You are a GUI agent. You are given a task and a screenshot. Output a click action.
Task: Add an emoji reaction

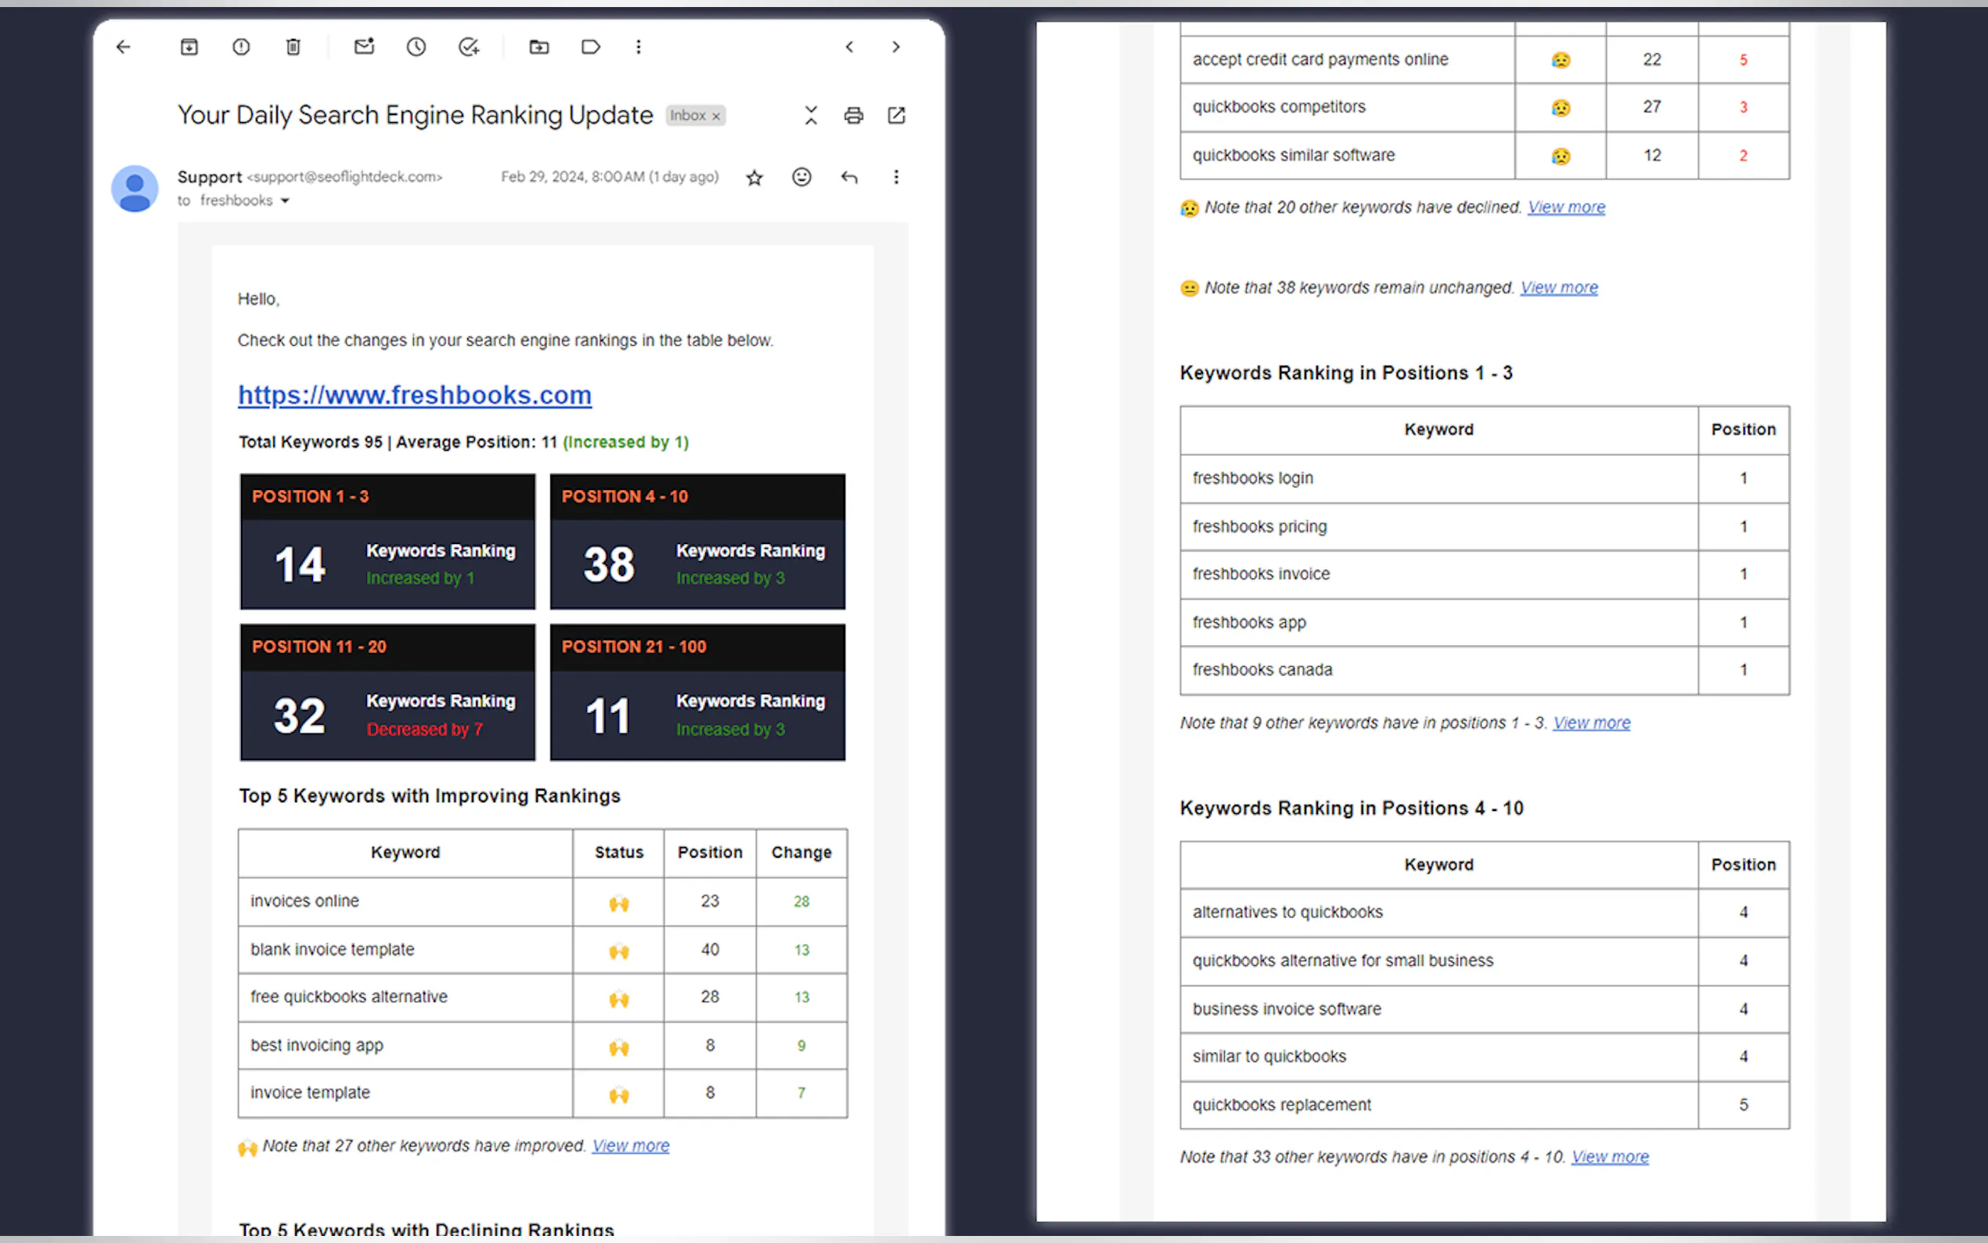tap(801, 177)
